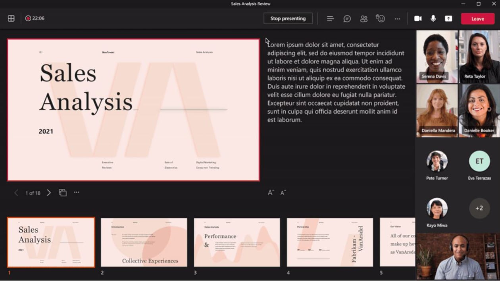Screen dimensions: 500x281
Task: Select slide 5 Our Vision thumbnail
Action: point(398,242)
